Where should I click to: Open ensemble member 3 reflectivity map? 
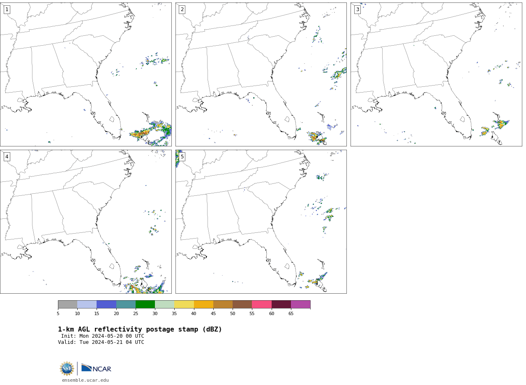436,74
